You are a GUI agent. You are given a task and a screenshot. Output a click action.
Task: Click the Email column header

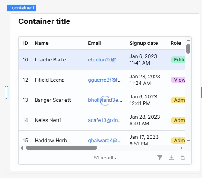(95, 43)
